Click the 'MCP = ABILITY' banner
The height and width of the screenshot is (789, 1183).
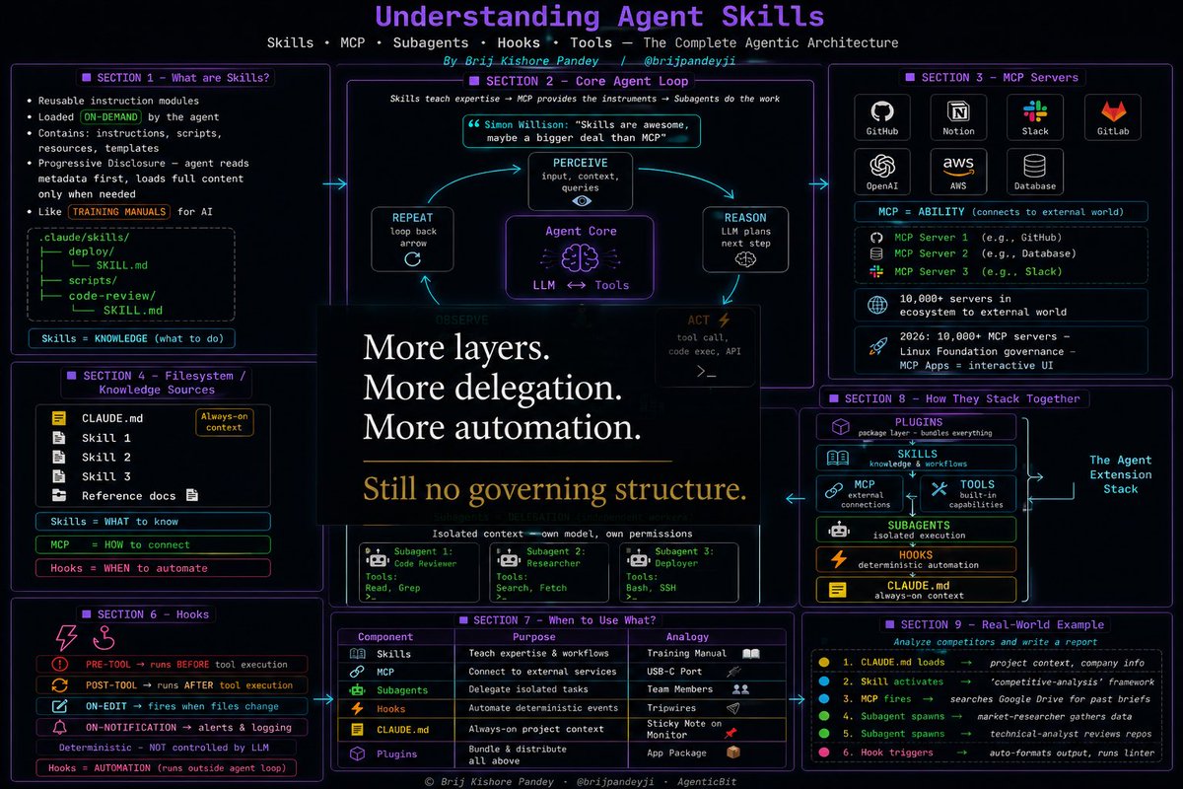pyautogui.click(x=1001, y=211)
